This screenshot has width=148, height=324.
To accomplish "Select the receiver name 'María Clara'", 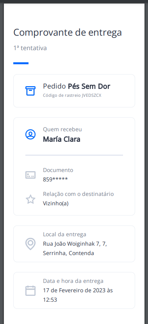I will 62,139.
